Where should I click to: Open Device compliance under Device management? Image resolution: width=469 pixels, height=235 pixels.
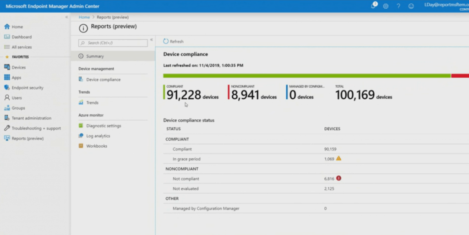(103, 80)
